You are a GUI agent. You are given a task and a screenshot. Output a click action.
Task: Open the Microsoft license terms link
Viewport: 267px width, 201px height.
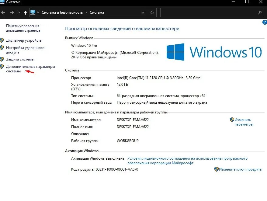click(187, 161)
